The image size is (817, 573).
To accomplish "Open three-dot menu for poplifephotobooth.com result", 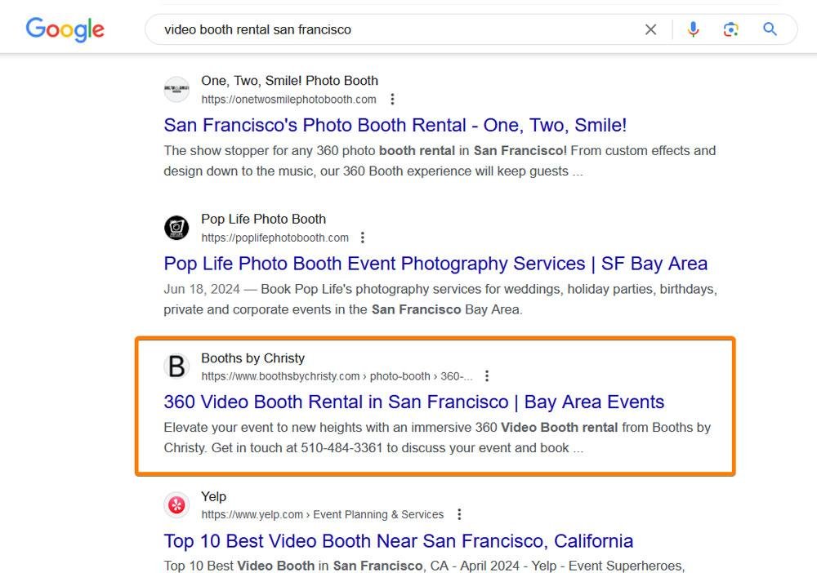I will tap(363, 238).
